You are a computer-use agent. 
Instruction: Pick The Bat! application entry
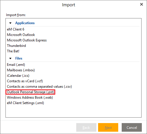tap(13, 51)
